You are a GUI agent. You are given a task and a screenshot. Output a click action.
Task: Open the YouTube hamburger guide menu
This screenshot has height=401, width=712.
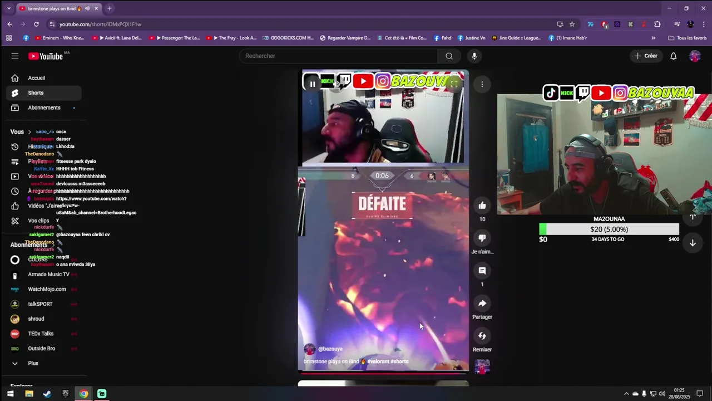pos(15,56)
